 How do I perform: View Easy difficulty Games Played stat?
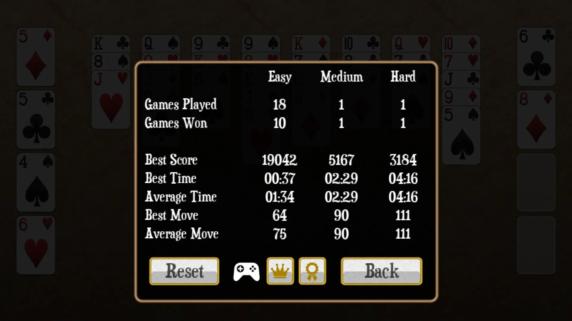[279, 104]
